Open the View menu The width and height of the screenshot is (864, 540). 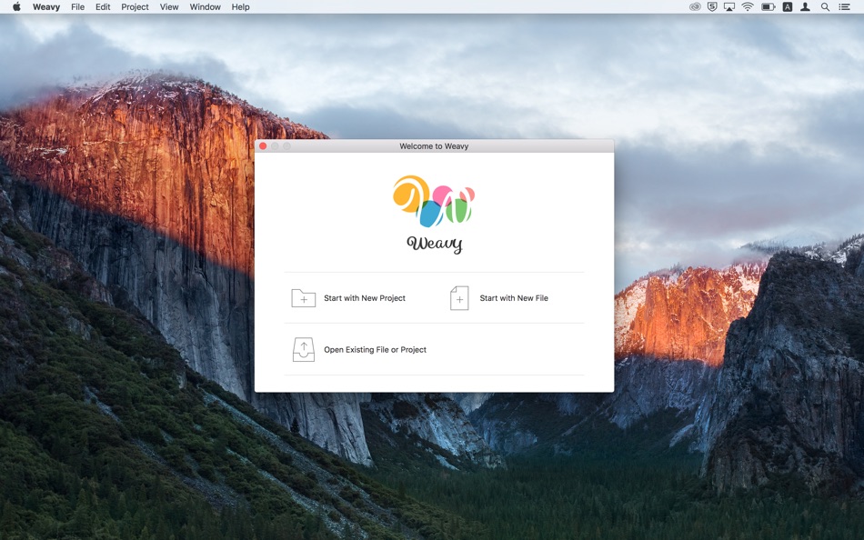169,6
